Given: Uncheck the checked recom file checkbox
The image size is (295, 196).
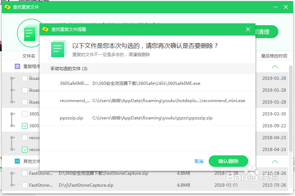Looking at the screenshot, I should [x=25, y=150].
